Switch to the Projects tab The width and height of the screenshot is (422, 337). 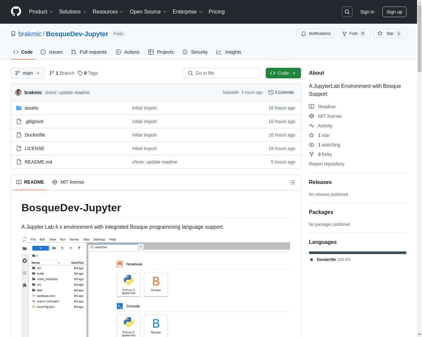(161, 52)
